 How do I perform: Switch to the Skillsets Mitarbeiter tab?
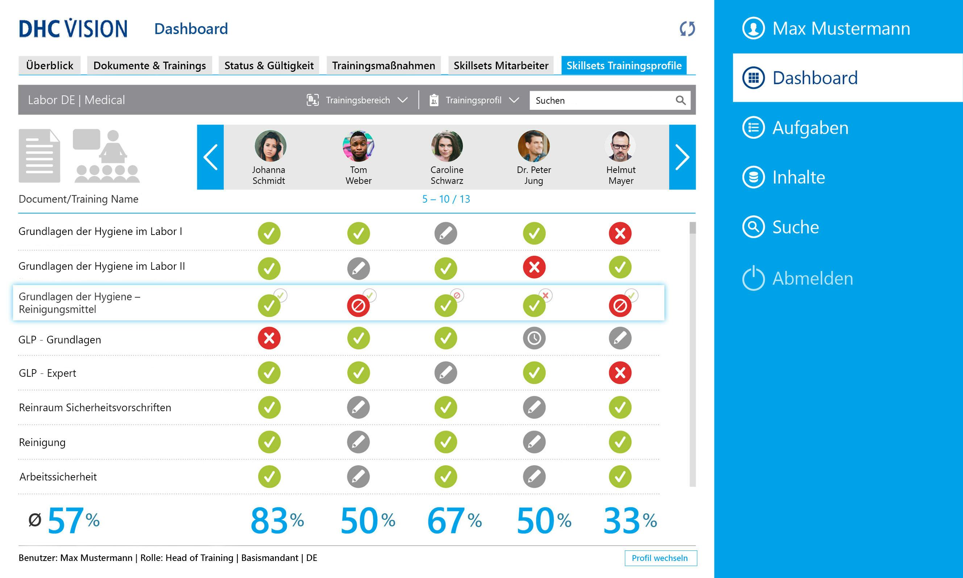(x=501, y=65)
